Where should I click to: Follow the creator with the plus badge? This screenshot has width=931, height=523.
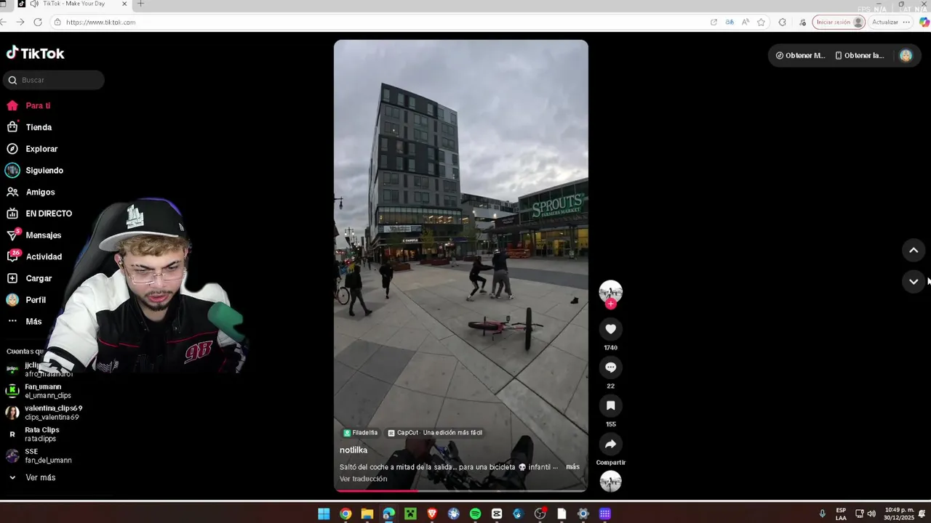point(610,304)
